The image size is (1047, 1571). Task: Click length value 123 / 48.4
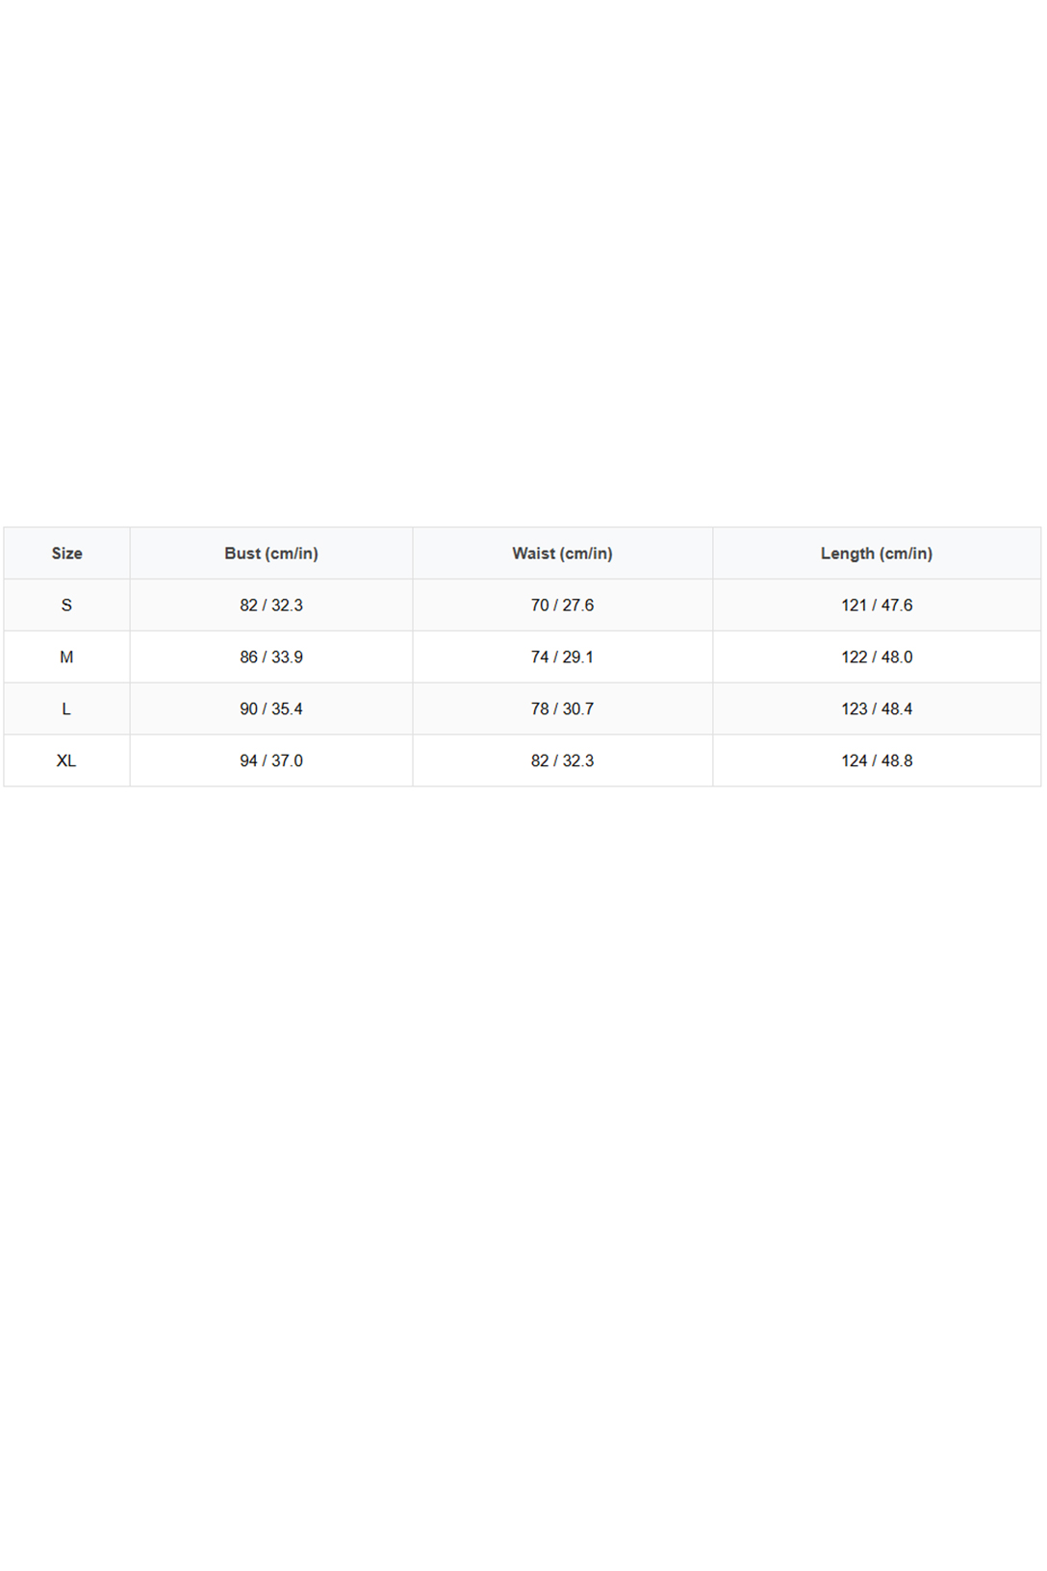[877, 709]
